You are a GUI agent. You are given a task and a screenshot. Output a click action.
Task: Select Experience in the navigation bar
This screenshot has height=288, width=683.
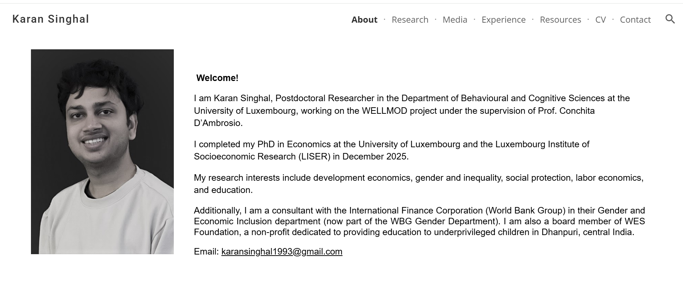(503, 20)
